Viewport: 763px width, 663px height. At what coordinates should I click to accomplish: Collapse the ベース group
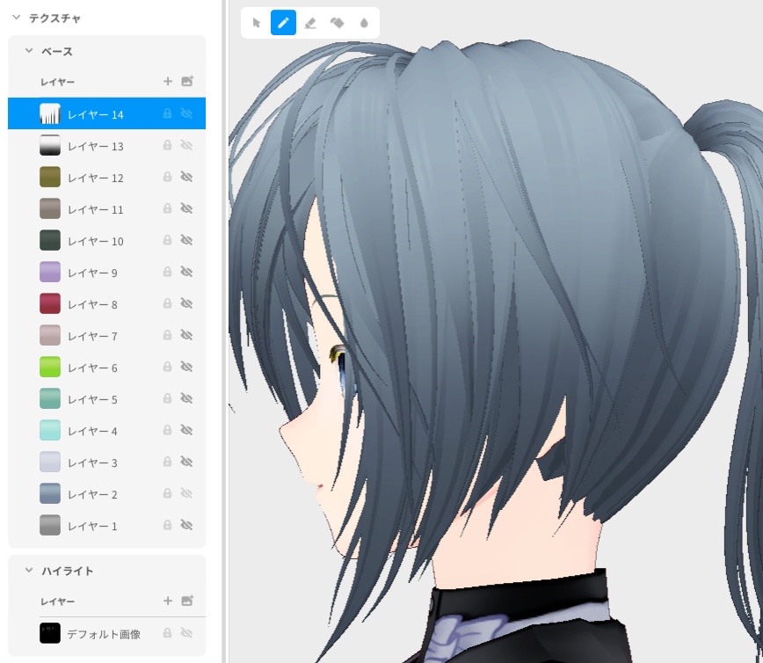coord(28,51)
